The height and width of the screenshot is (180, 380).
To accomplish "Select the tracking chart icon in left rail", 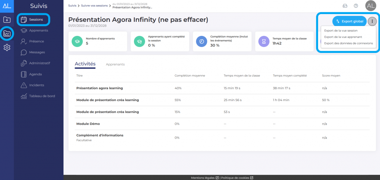I will tap(7, 34).
